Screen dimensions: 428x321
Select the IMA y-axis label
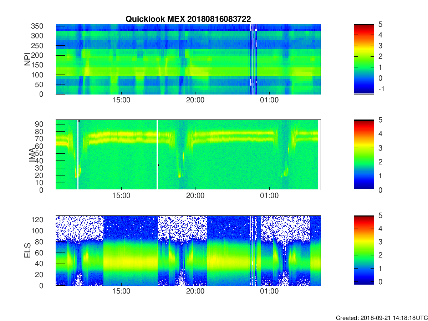pos(32,155)
